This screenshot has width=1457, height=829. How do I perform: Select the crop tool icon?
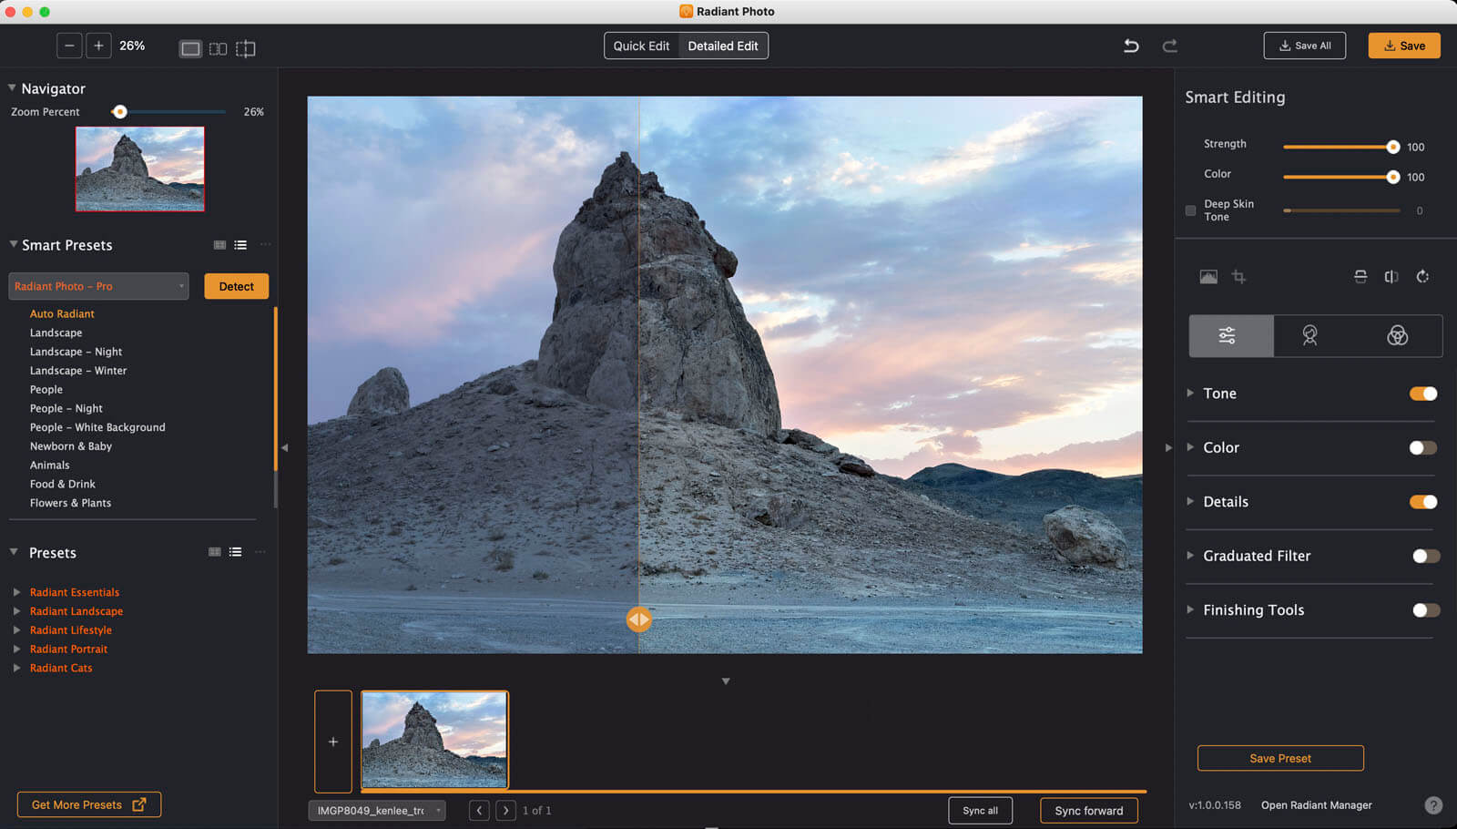tap(1238, 277)
